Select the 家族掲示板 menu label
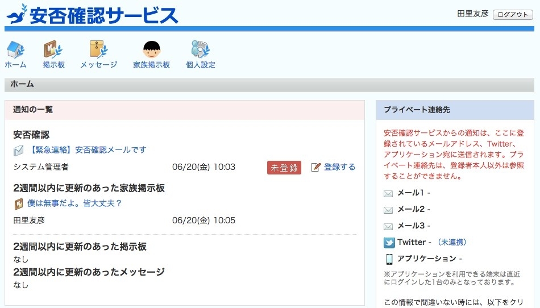This screenshot has width=540, height=308. (152, 65)
